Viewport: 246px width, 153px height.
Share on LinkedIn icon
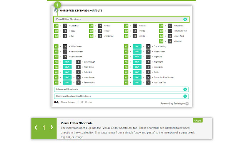coord(91,102)
